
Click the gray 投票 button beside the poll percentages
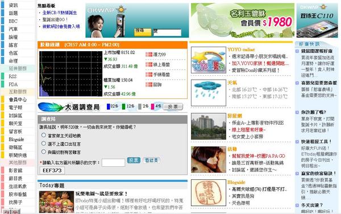173,106
